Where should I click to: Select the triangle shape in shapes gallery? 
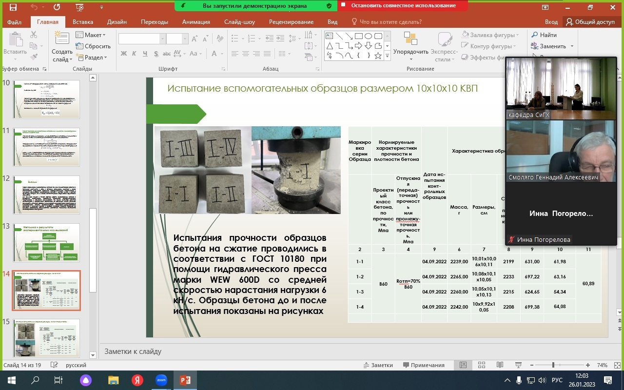(330, 46)
